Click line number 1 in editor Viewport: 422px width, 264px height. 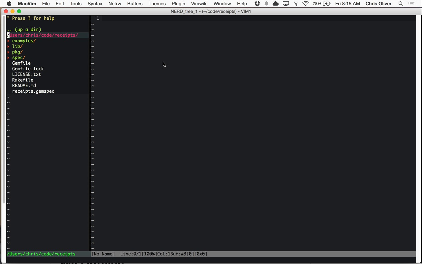tap(98, 18)
